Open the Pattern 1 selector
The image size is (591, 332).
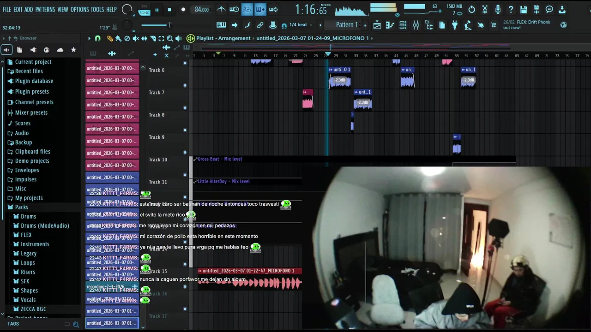point(347,25)
